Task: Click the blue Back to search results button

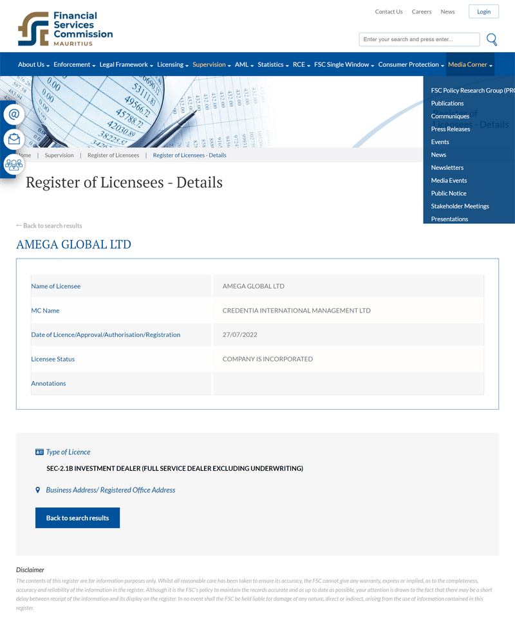Action: pyautogui.click(x=78, y=518)
